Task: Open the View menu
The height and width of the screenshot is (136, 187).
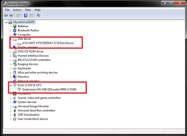Action: (28, 10)
